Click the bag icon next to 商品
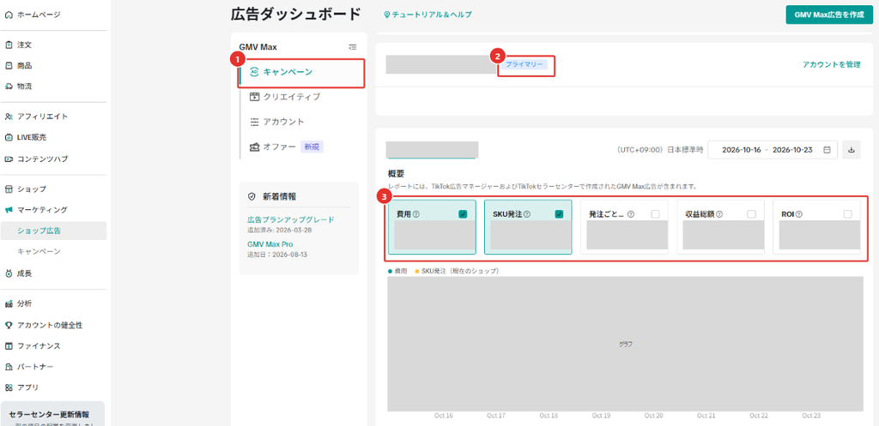The image size is (879, 426). click(x=9, y=65)
